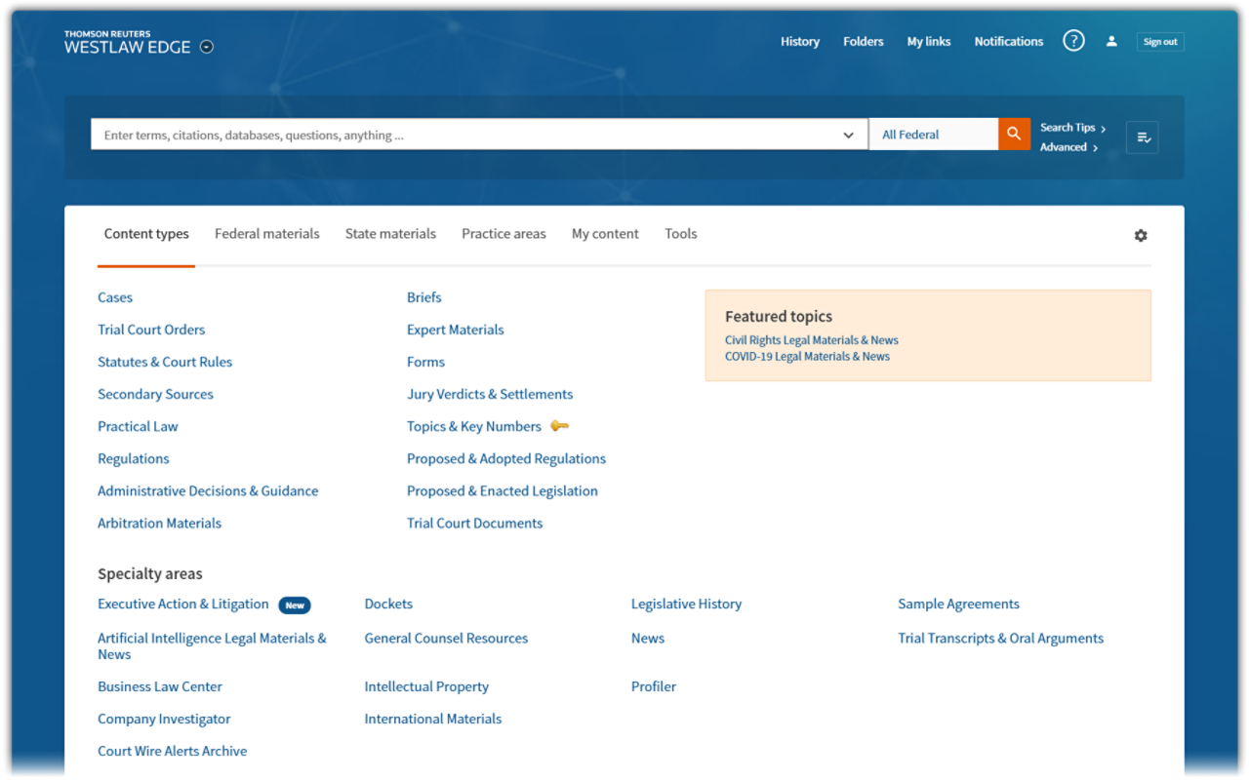Viewport: 1249px width, 781px height.
Task: Open My links in the navigation bar
Action: coord(928,41)
